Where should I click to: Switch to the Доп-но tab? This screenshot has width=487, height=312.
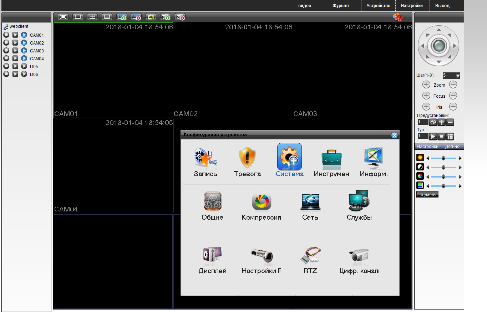tap(452, 147)
